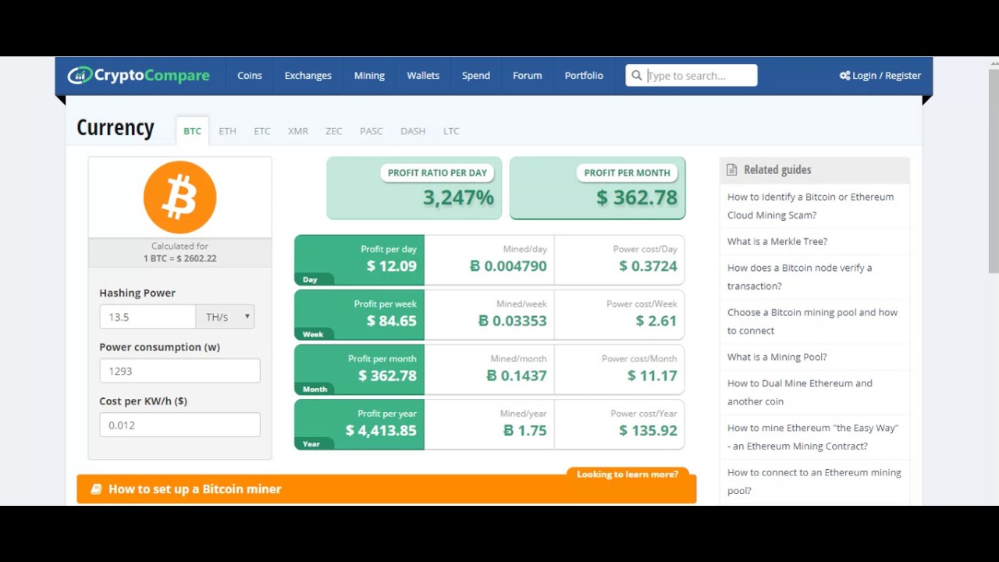The height and width of the screenshot is (562, 999).
Task: Focus the Cost per KW/h input field
Action: 180,425
